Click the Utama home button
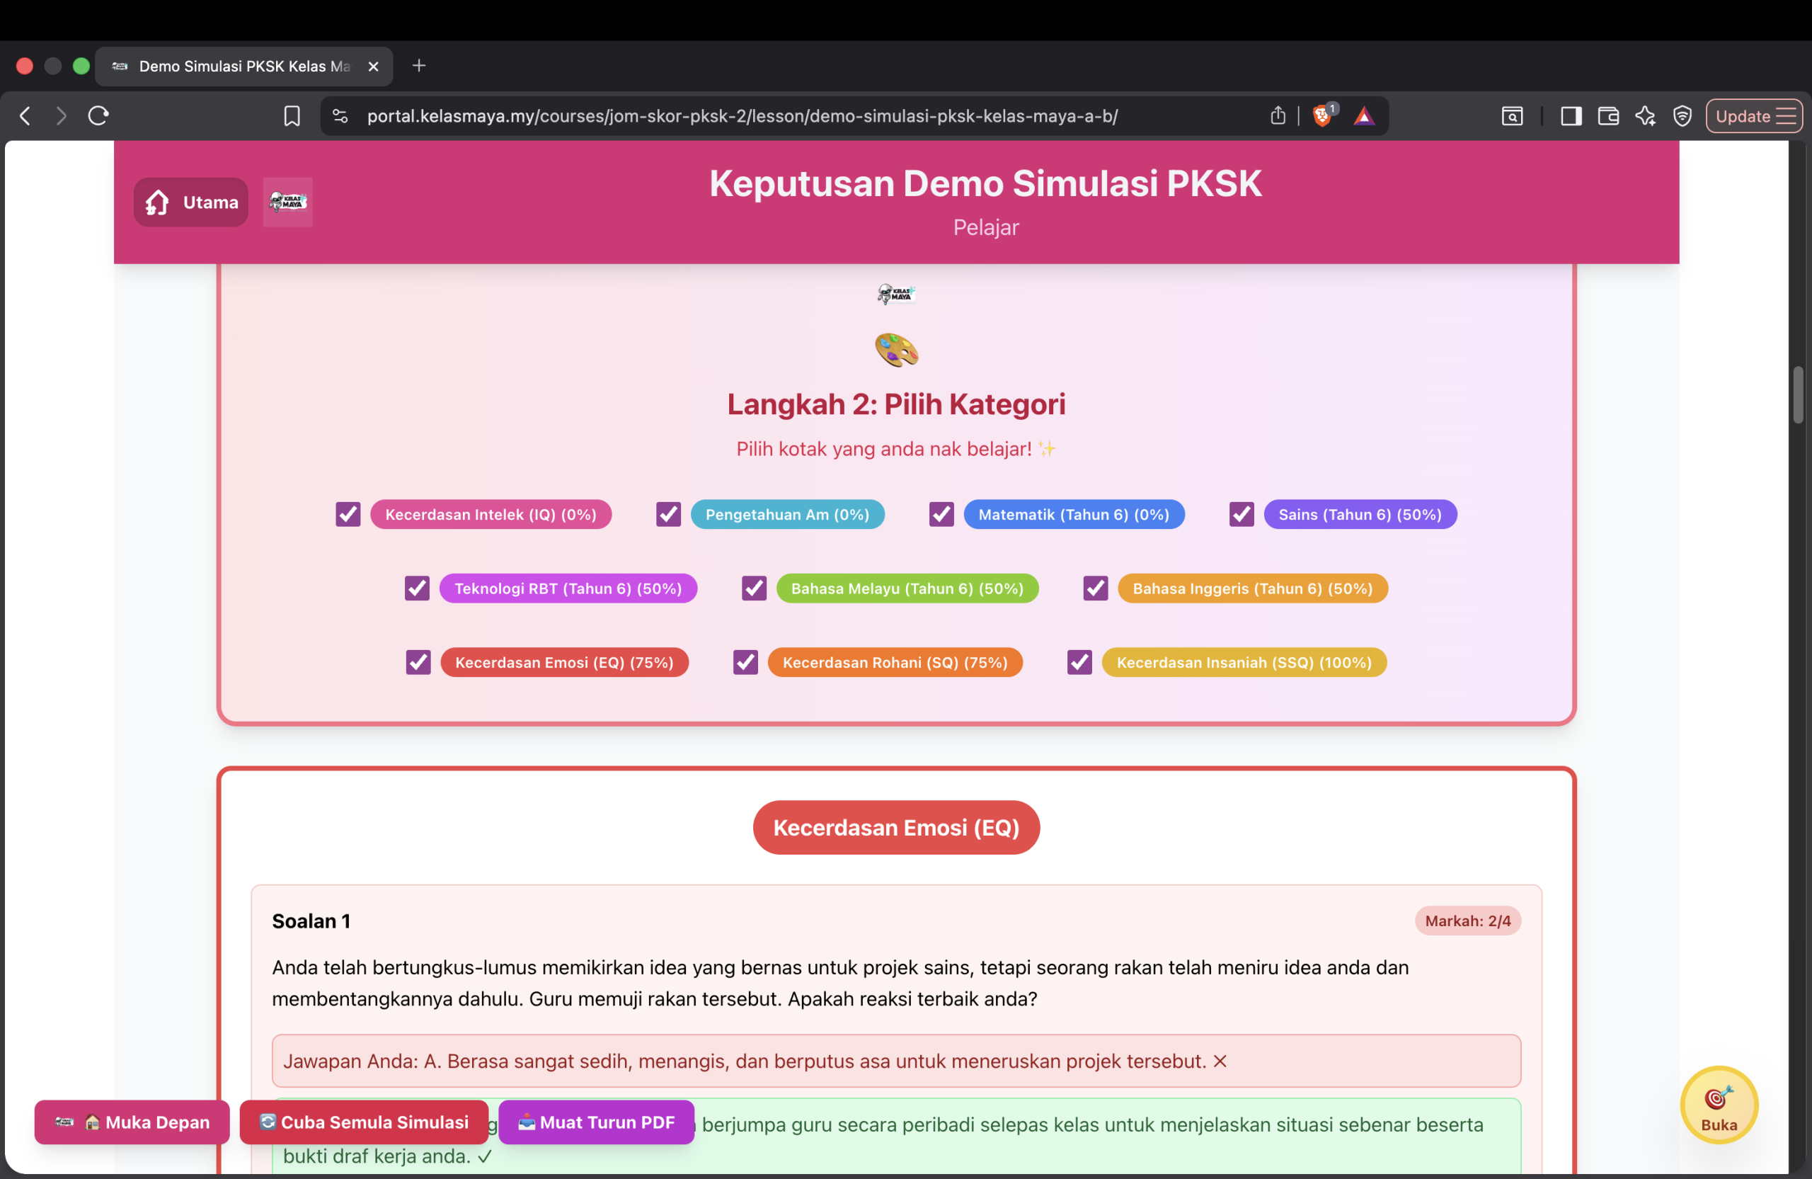This screenshot has height=1179, width=1812. [x=191, y=202]
